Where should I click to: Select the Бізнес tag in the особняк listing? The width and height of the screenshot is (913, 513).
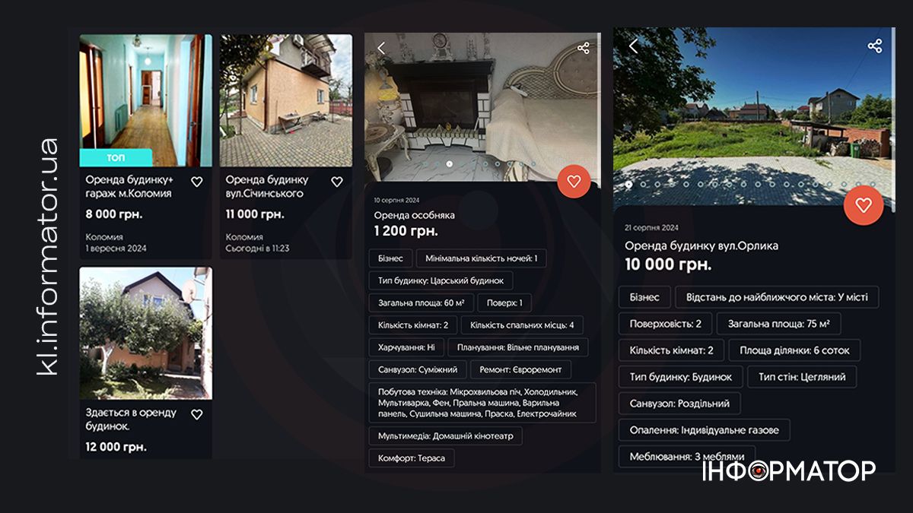click(390, 258)
